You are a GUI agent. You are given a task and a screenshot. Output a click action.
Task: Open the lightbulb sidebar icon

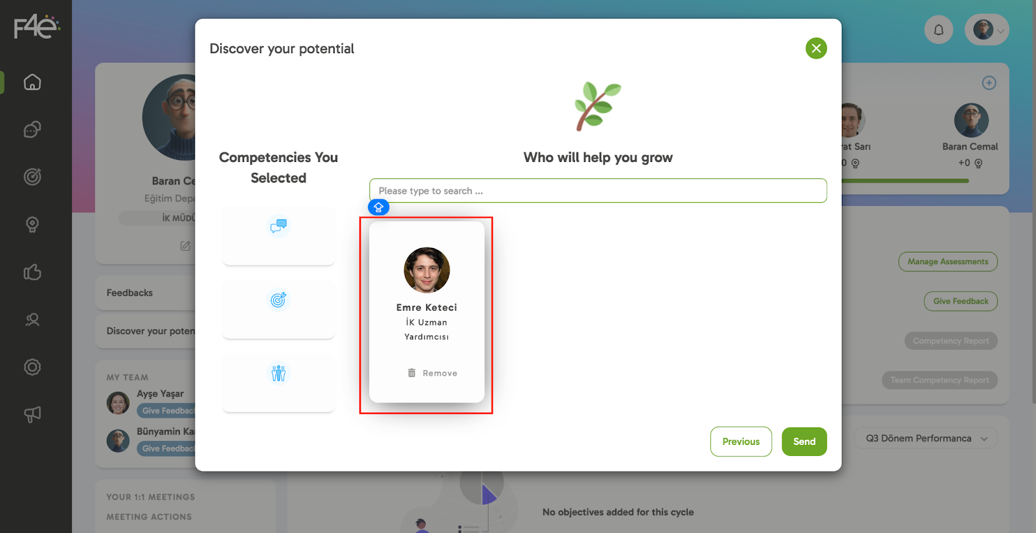(x=32, y=225)
